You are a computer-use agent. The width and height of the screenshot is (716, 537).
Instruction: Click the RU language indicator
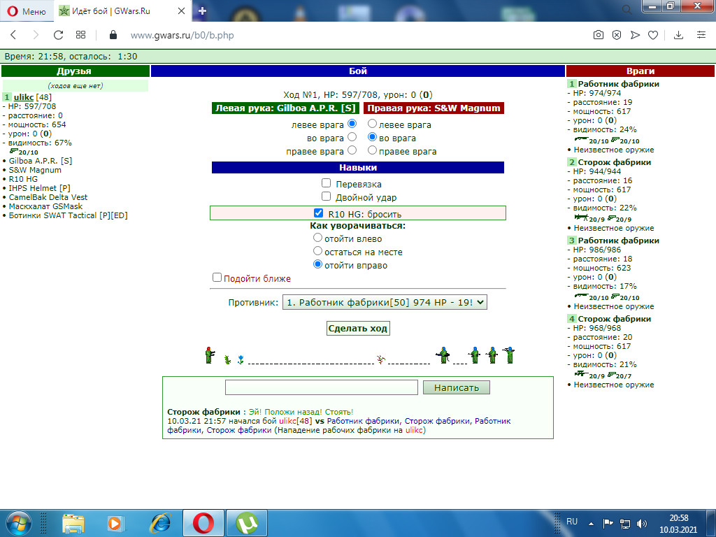(x=572, y=522)
